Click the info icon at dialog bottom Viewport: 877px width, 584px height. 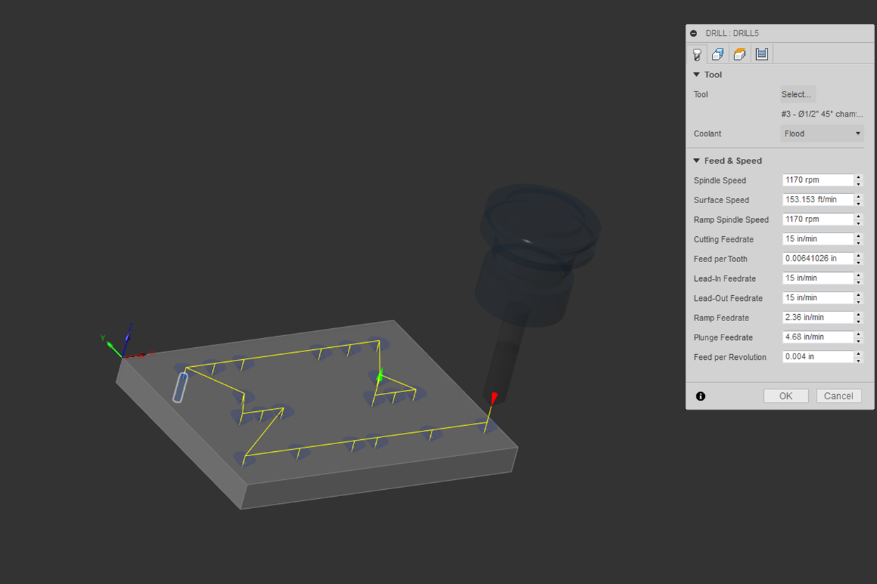click(x=701, y=396)
